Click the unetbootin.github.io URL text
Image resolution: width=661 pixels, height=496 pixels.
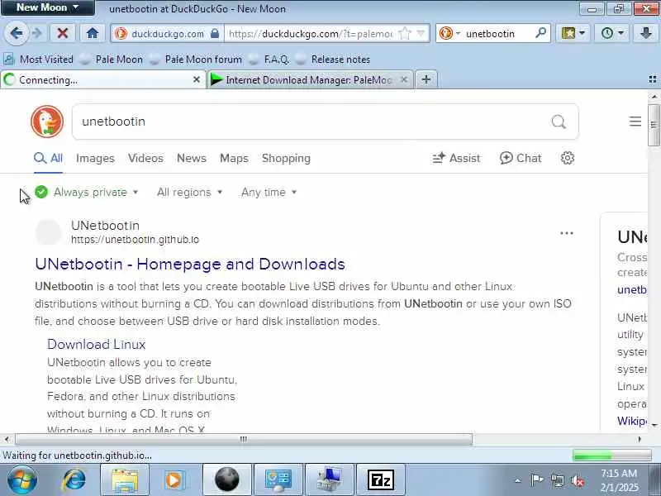coord(135,240)
